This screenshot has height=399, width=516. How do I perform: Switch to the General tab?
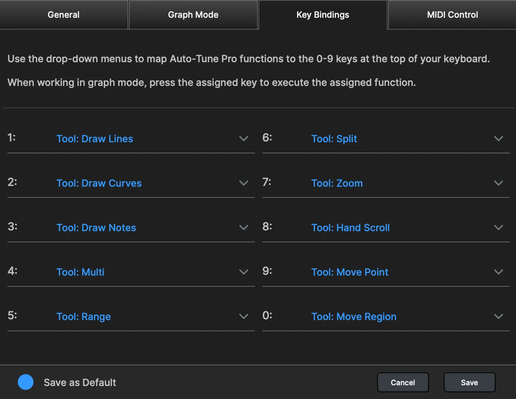[x=64, y=15]
